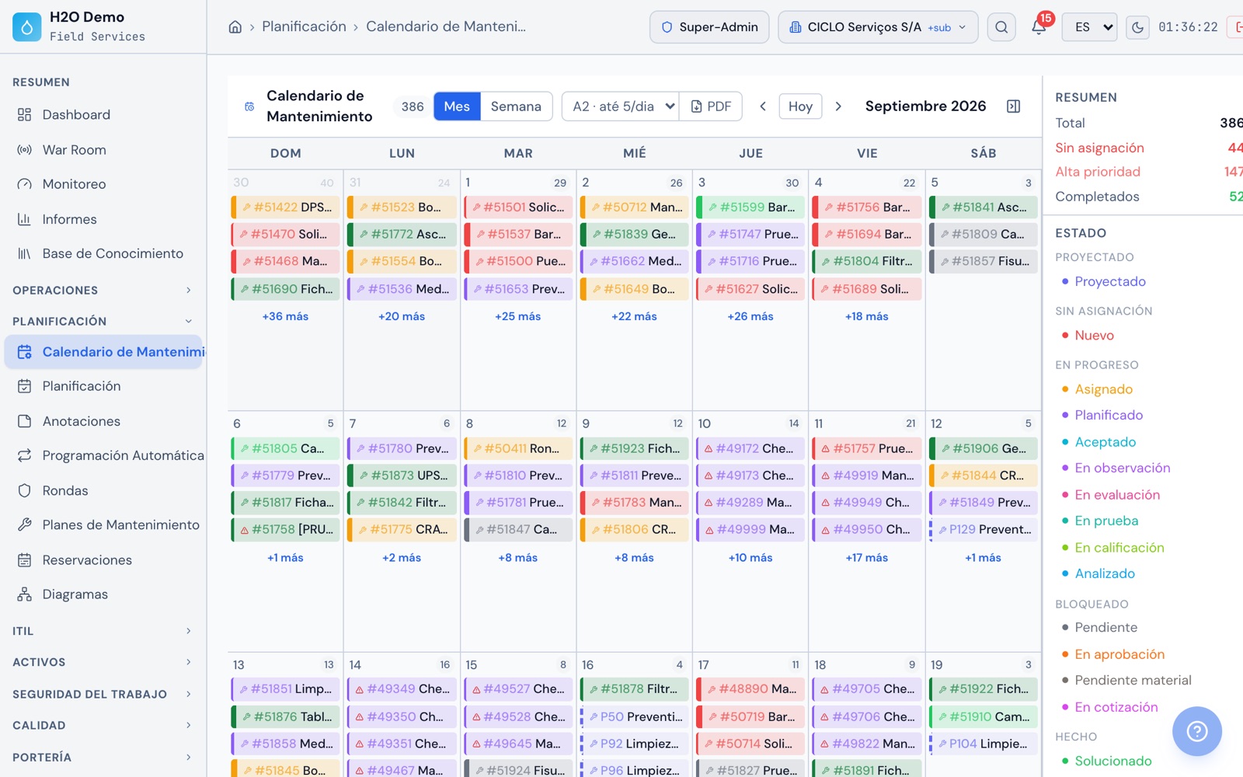This screenshot has width=1243, height=777.
Task: Open the help question mark bubble
Action: pos(1196,731)
